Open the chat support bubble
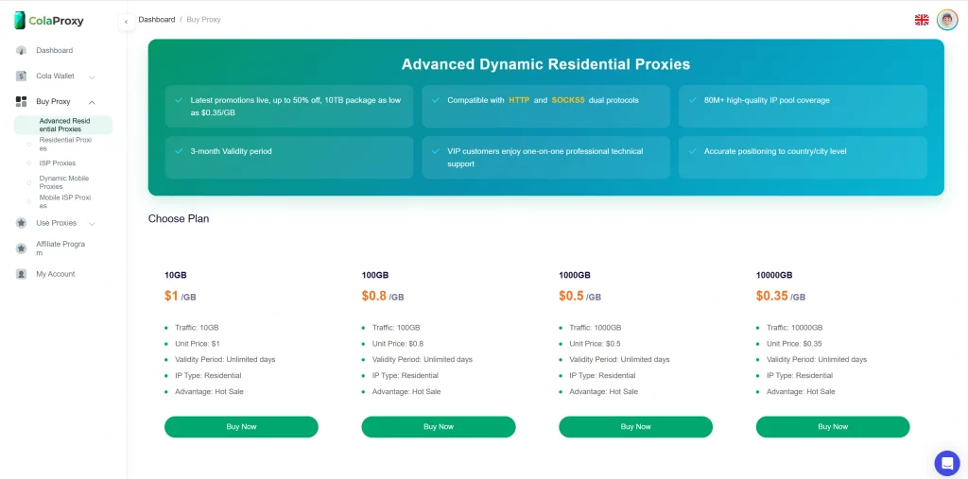The height and width of the screenshot is (479, 968). [946, 463]
